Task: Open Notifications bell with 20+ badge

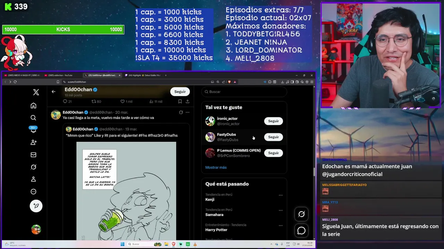Action: [33, 130]
